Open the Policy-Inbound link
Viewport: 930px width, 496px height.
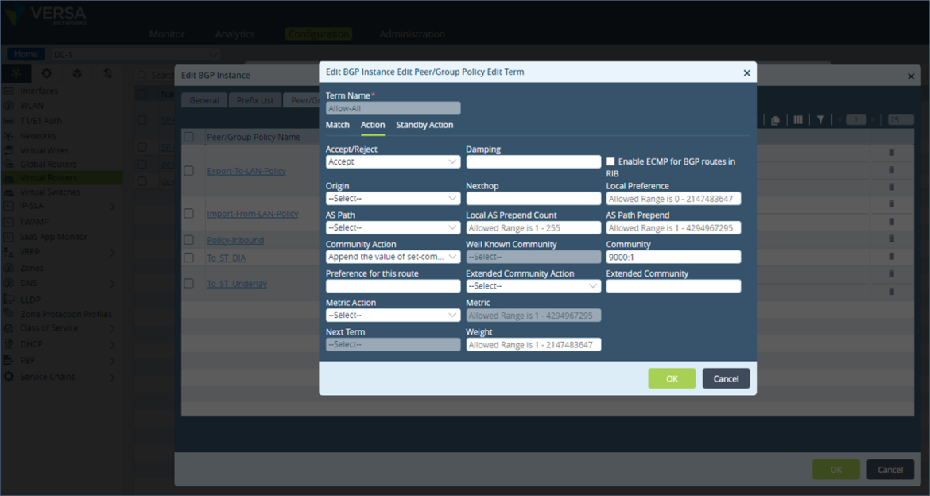[234, 240]
